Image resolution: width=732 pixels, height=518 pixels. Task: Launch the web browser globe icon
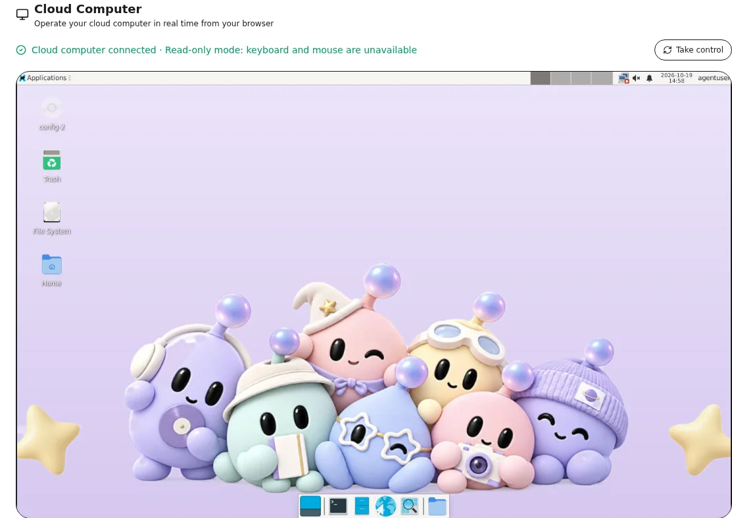click(385, 506)
